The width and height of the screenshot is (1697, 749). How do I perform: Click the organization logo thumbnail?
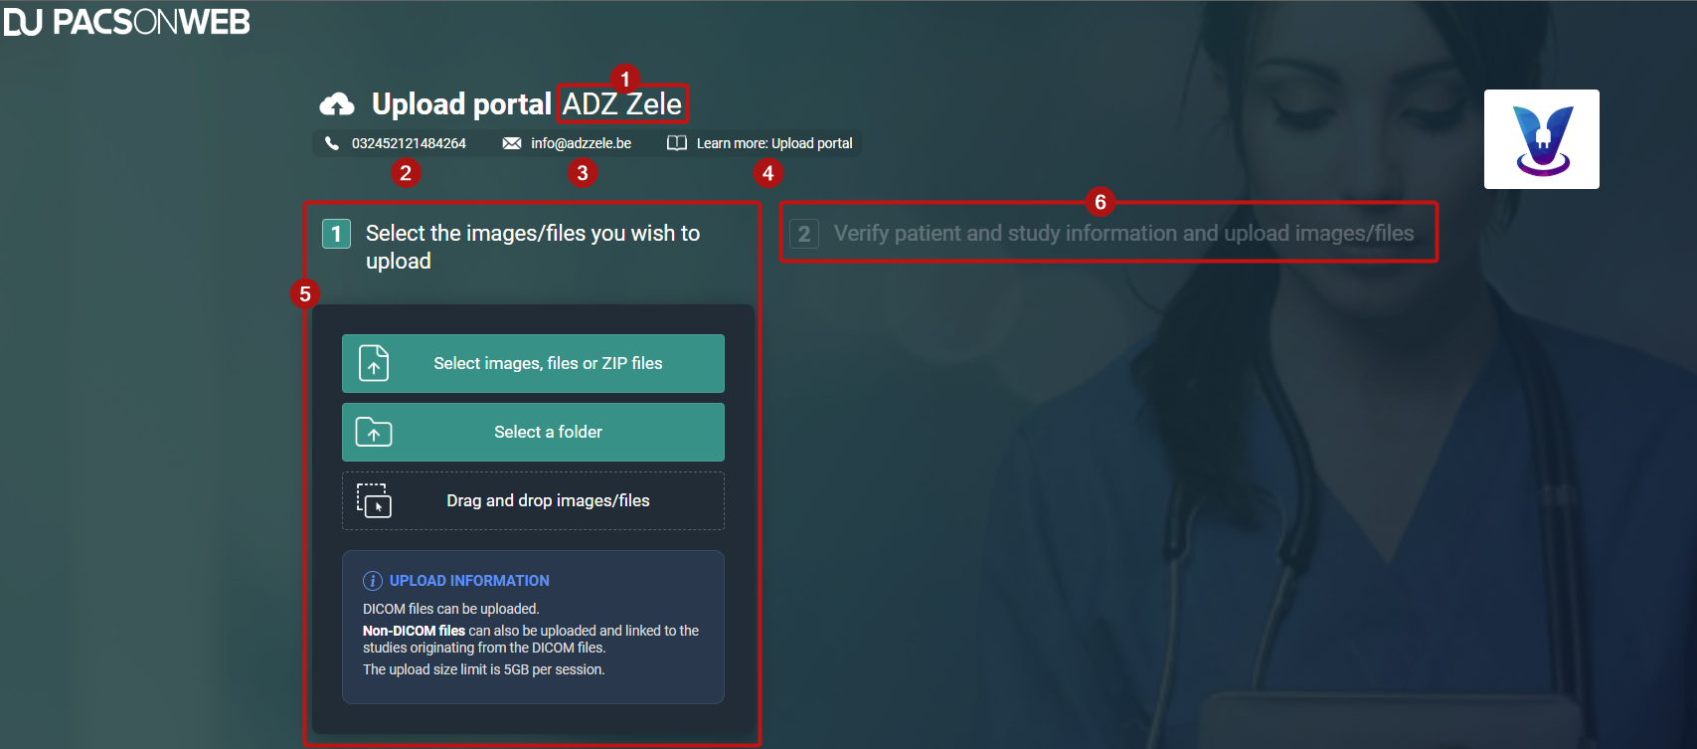tap(1542, 139)
